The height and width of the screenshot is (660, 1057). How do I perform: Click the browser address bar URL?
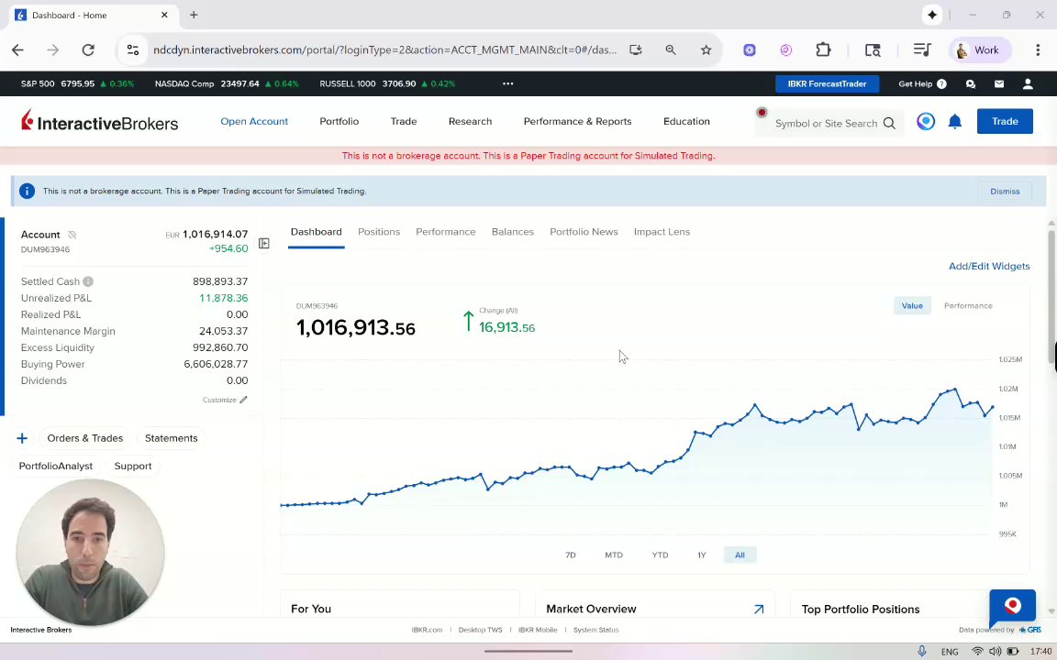click(x=384, y=49)
